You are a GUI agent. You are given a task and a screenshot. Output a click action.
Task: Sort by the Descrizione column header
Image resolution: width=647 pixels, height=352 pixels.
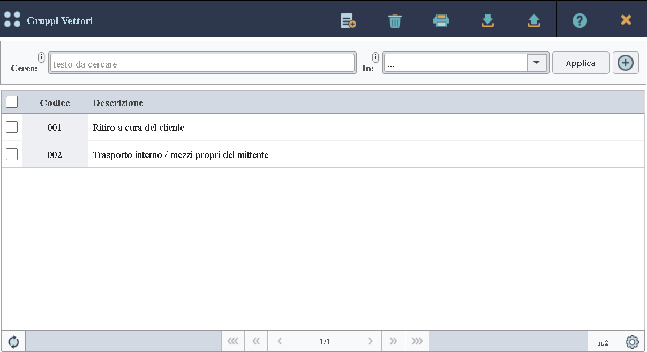[118, 102]
